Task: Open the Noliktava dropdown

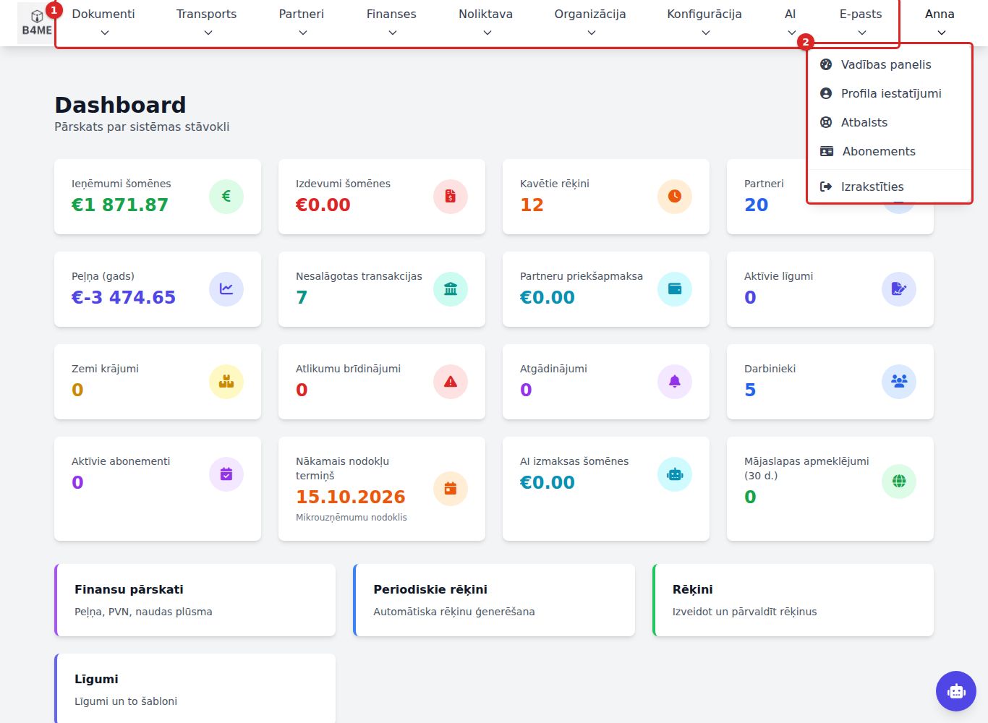Action: (486, 22)
